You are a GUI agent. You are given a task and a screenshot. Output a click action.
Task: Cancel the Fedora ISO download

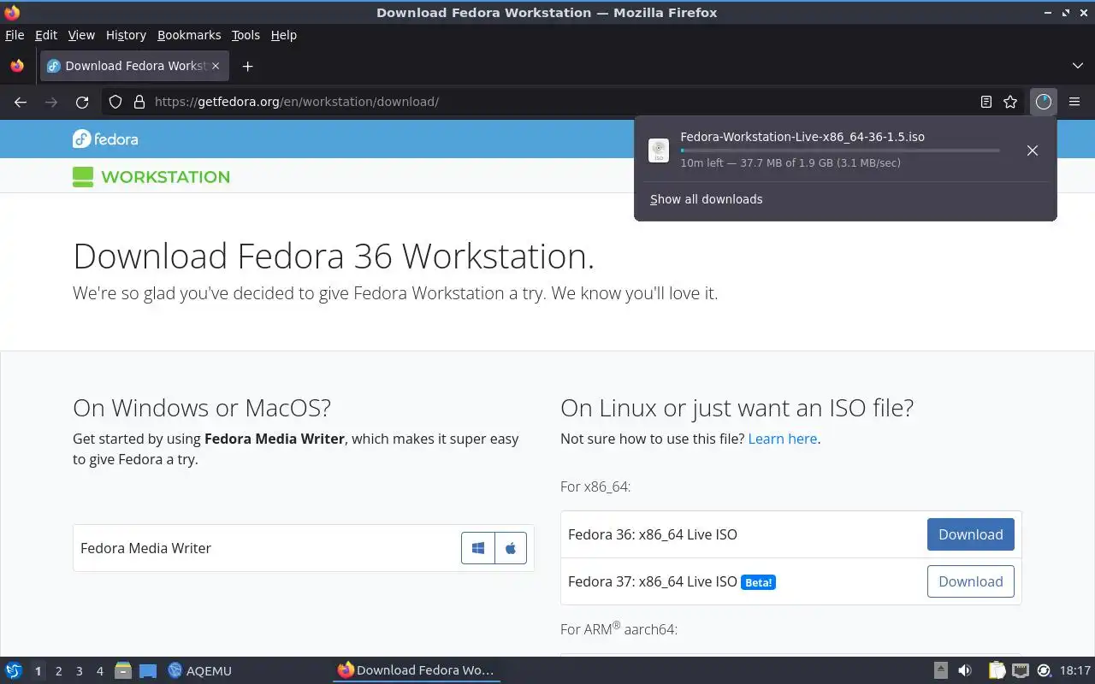coord(1033,150)
